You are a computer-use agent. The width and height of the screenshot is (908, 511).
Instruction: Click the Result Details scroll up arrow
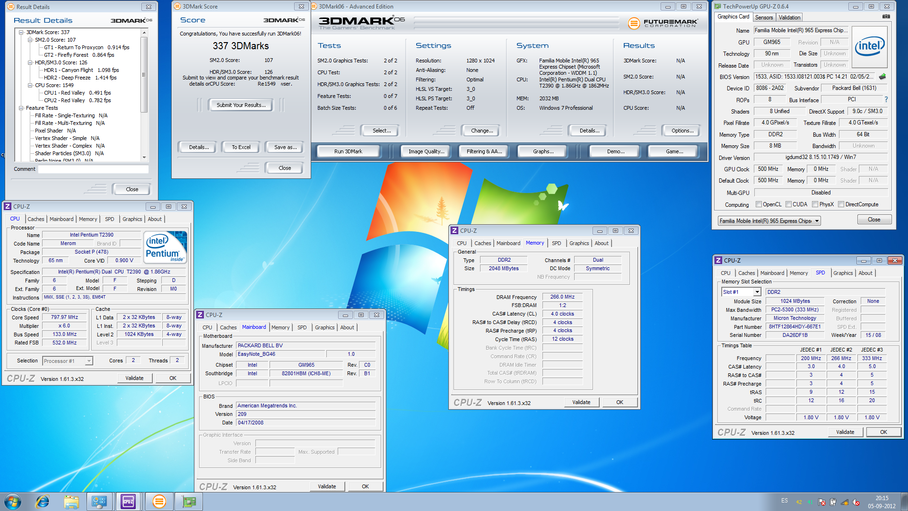(144, 33)
